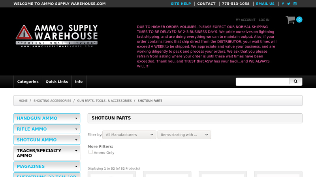Open the Info menu

click(79, 82)
